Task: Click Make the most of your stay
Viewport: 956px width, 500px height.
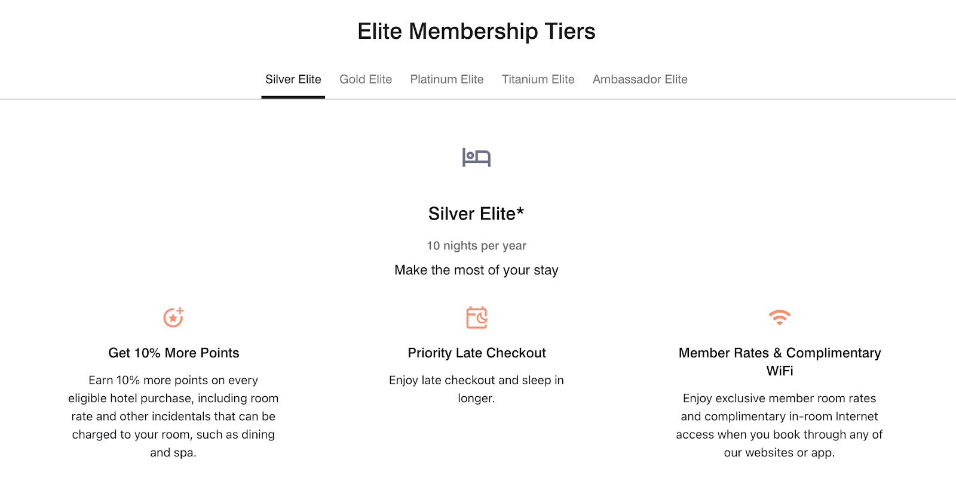Action: pos(476,270)
